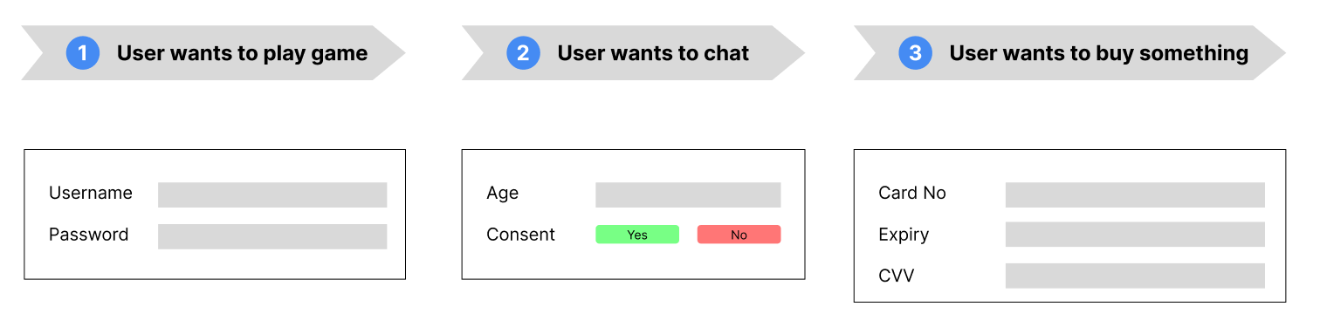Select the green Yes consent button

637,235
